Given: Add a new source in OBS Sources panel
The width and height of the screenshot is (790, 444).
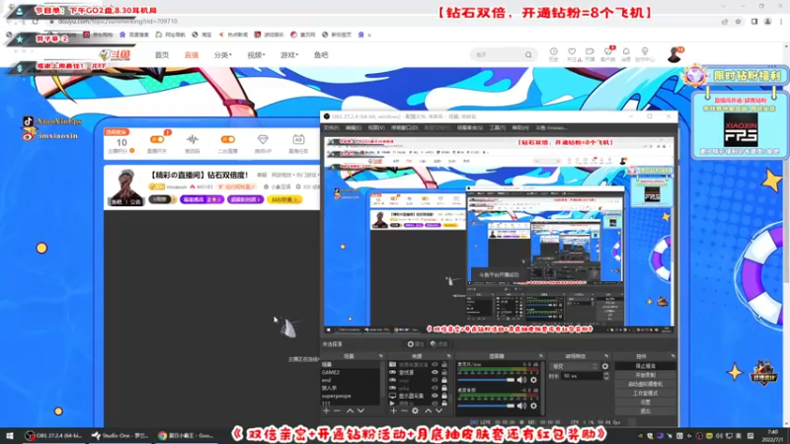Looking at the screenshot, I should (393, 410).
